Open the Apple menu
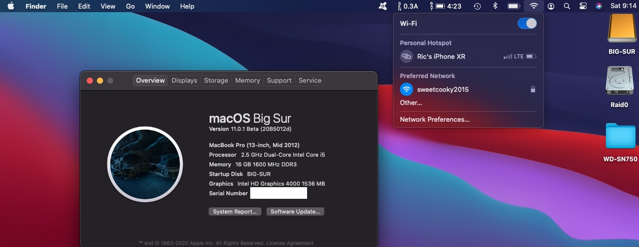The image size is (639, 247). (x=11, y=6)
